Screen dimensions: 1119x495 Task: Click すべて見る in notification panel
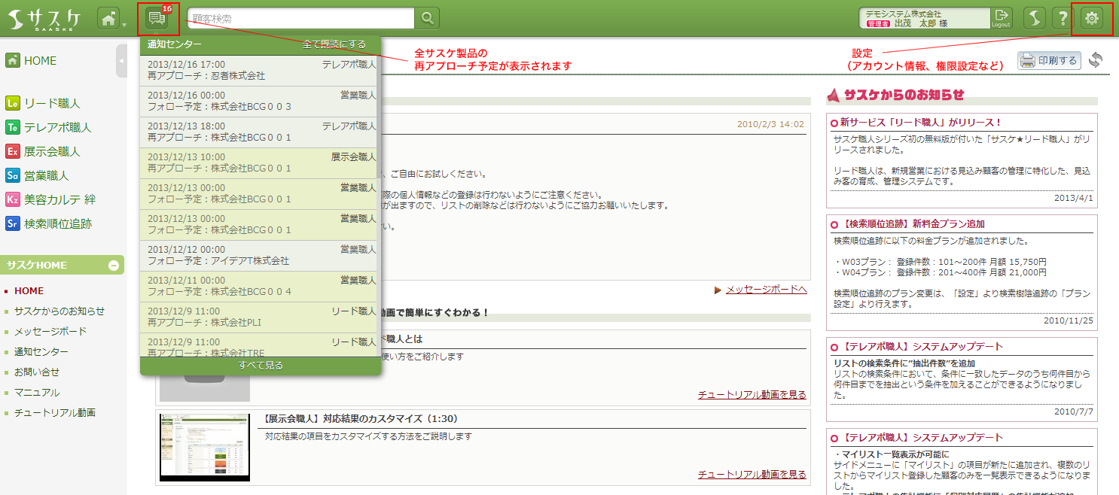pyautogui.click(x=261, y=366)
